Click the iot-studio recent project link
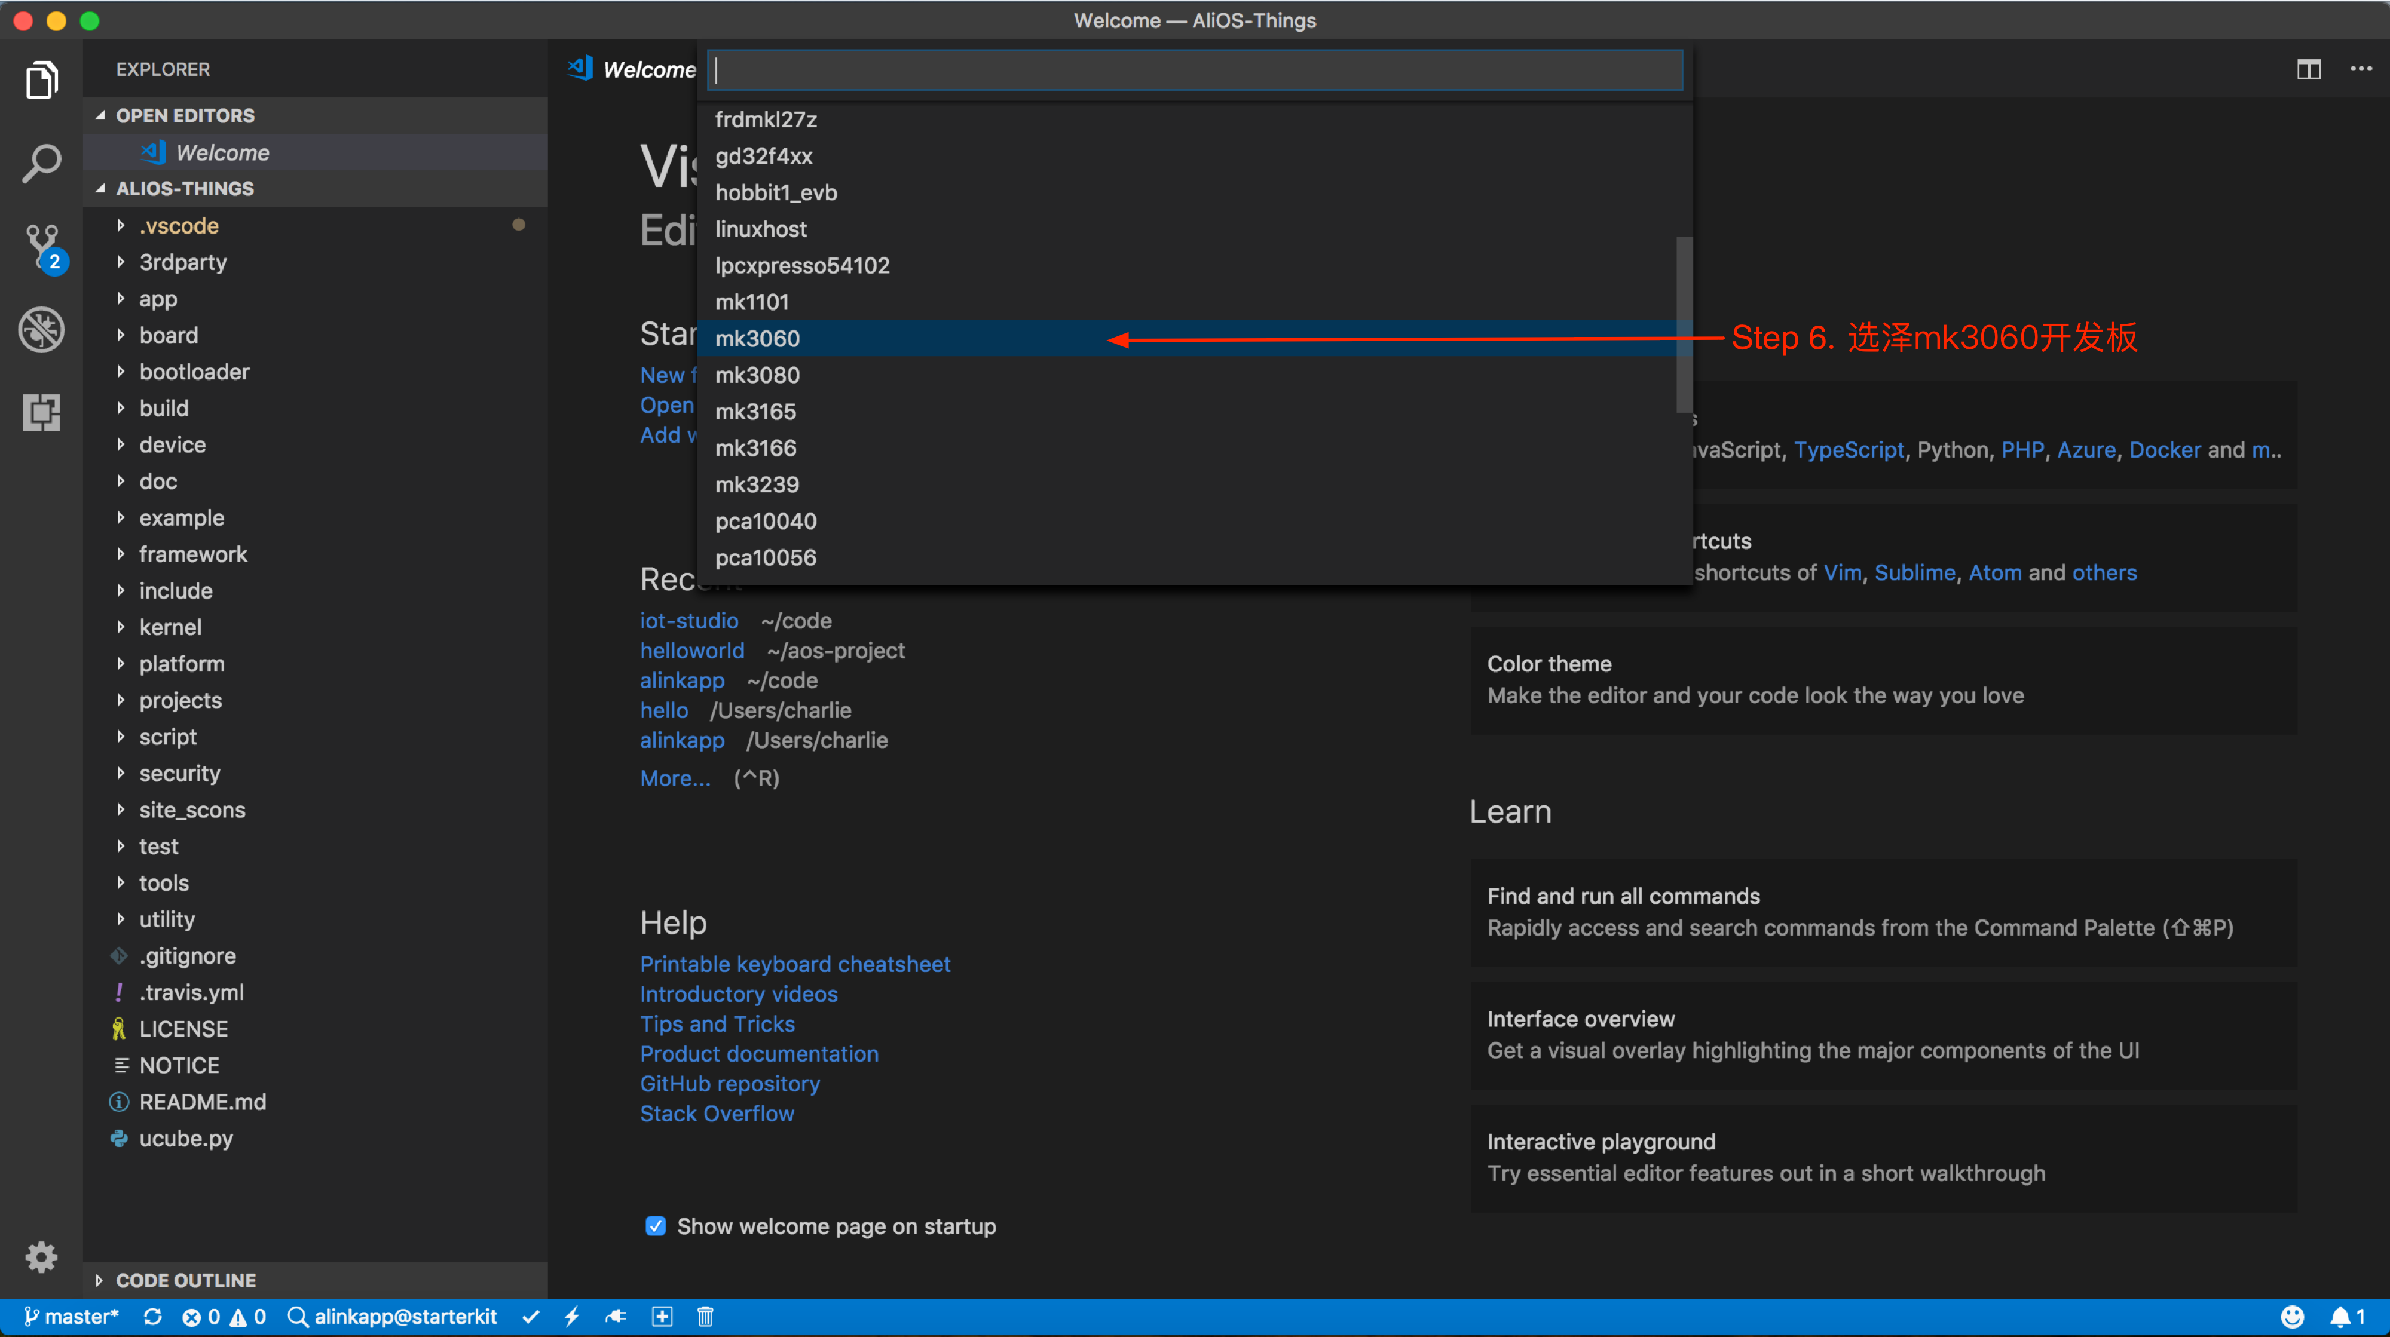Screen dimensions: 2390x1337 (x=688, y=620)
